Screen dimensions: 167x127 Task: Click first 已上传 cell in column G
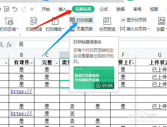[159, 70]
